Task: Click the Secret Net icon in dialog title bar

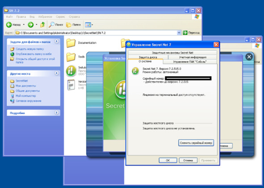Action: point(129,45)
